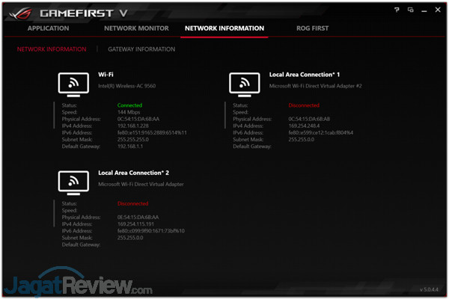Click the Local Area Connection* 2 adapter icon
Viewport: 449px width, 299px height.
73,183
